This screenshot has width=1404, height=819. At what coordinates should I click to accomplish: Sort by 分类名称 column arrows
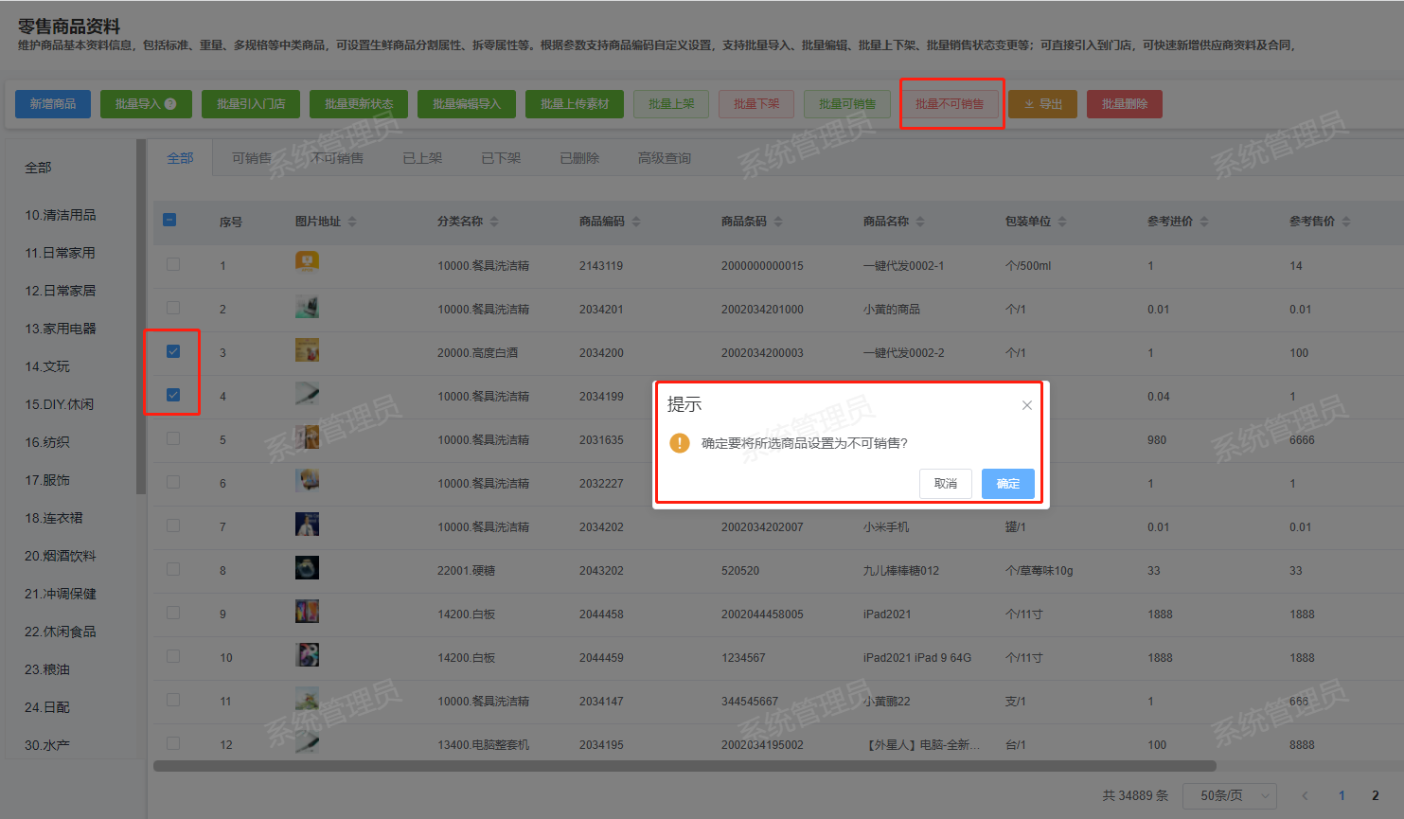(x=494, y=222)
